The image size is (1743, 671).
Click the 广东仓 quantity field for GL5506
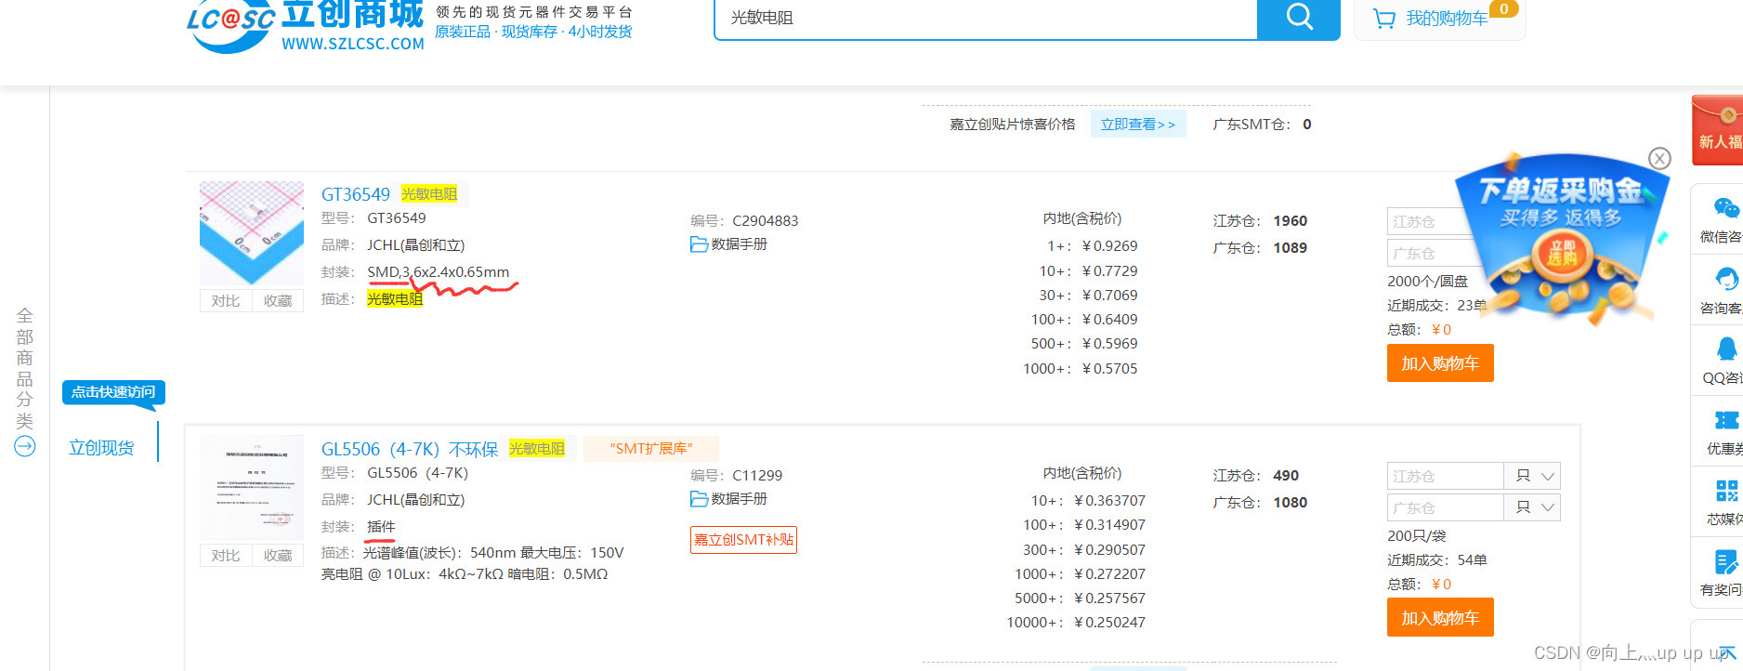pyautogui.click(x=1446, y=507)
